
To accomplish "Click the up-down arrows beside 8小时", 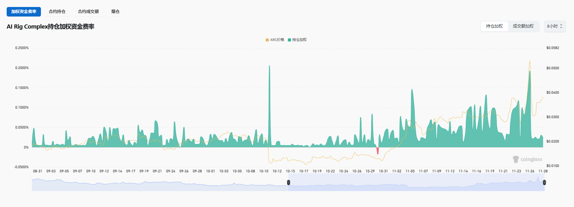I will (x=561, y=26).
